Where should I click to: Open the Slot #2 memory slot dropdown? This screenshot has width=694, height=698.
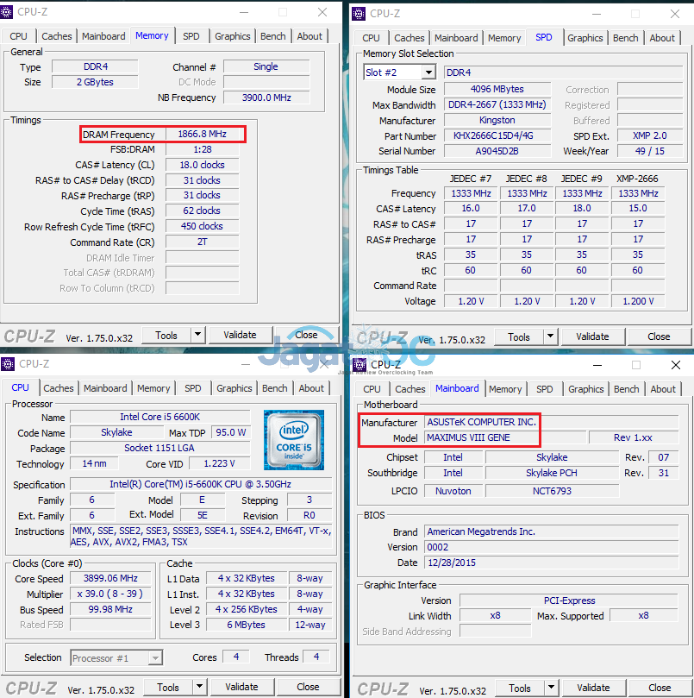coord(428,72)
